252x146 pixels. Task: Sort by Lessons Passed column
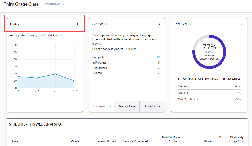[106, 141]
